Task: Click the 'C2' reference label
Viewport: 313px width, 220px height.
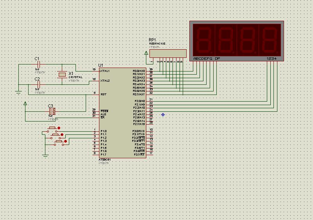Action: [37, 79]
